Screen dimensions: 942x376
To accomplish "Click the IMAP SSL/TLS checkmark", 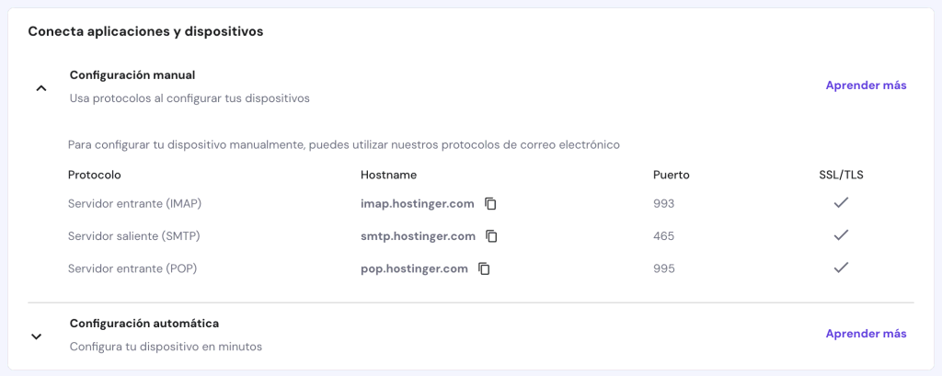I will [x=840, y=202].
